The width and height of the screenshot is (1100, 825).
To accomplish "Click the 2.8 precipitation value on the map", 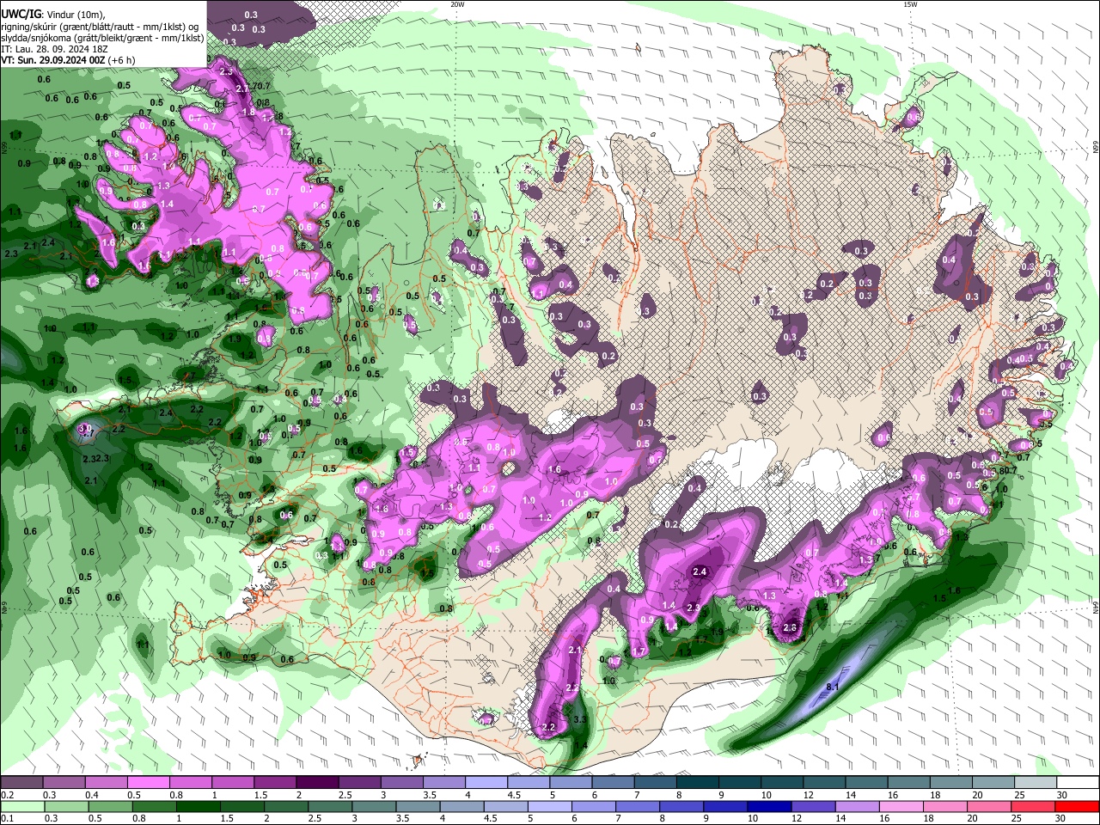I will [791, 628].
